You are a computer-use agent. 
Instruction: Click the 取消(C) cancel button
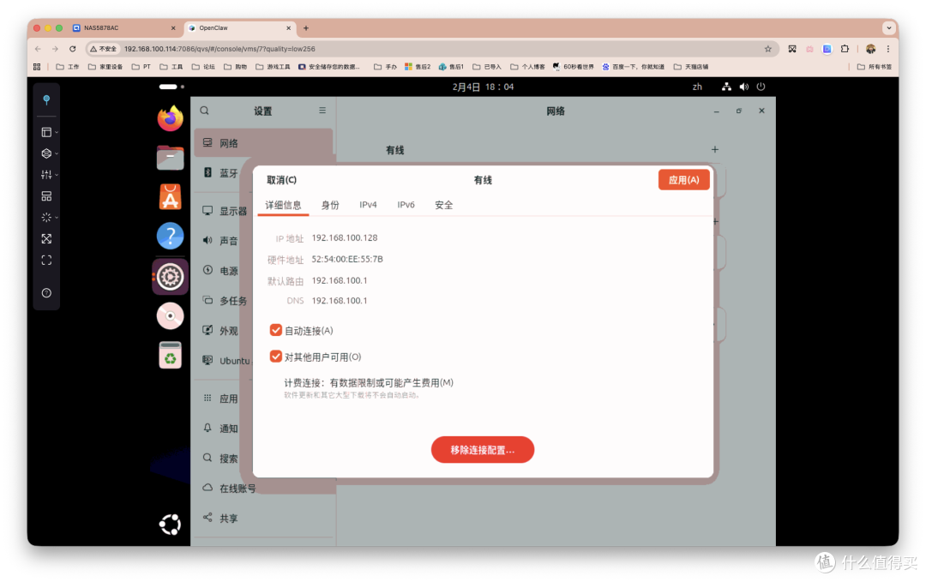281,180
